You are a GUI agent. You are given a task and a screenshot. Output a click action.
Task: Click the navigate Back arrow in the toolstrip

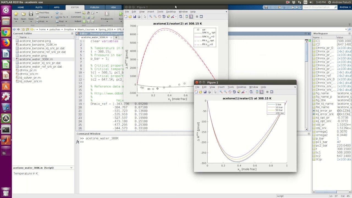click(57, 13)
